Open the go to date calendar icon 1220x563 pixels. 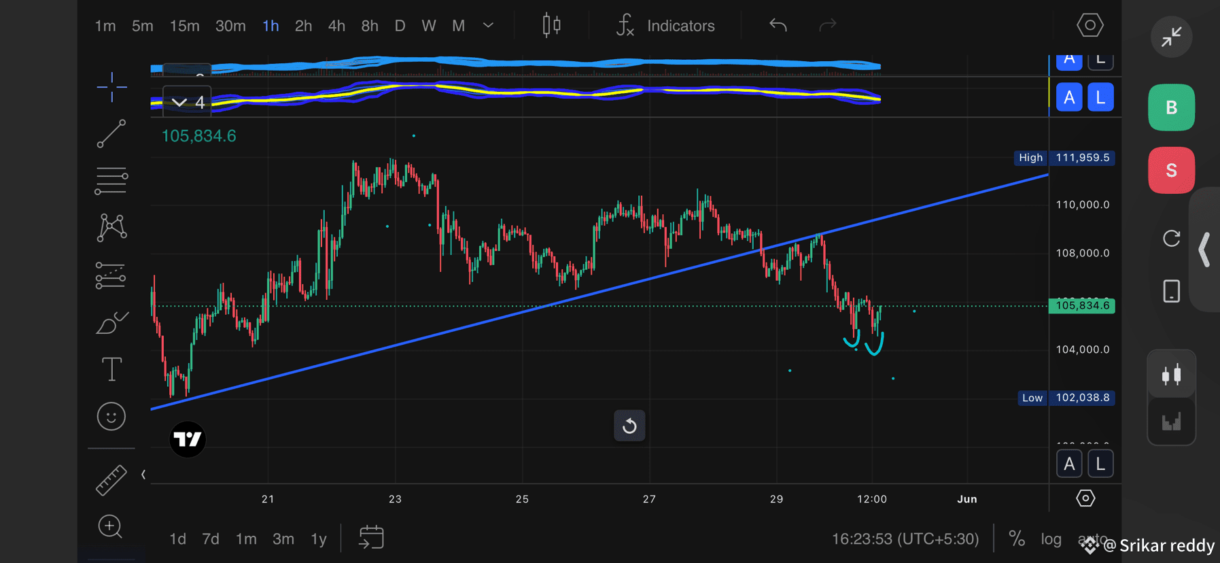(x=371, y=538)
